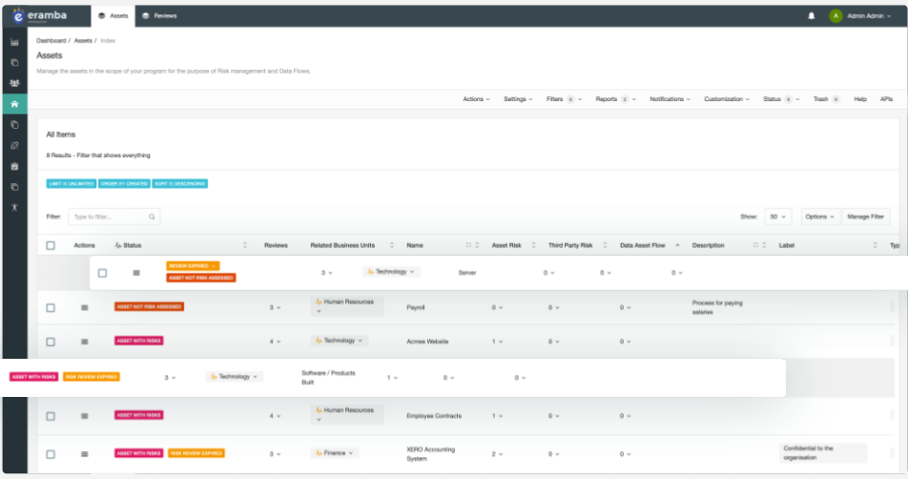
Task: Go to the Assets breadcrumb link
Action: pos(83,40)
